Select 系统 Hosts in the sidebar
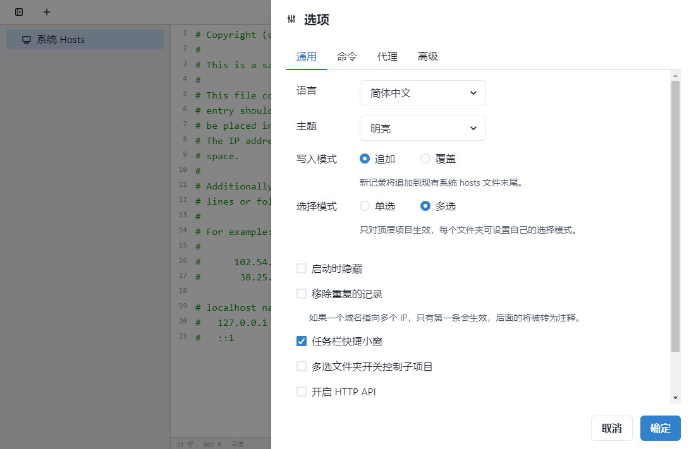696x449 pixels. point(85,39)
